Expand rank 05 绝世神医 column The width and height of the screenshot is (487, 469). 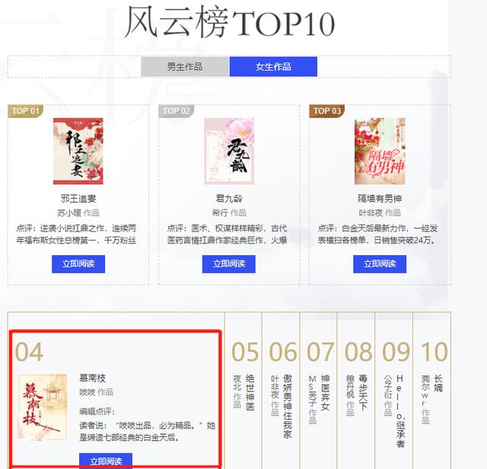(x=243, y=391)
